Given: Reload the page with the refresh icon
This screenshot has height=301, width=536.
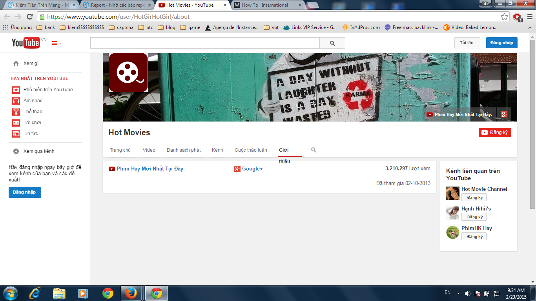Looking at the screenshot, I should (29, 16).
